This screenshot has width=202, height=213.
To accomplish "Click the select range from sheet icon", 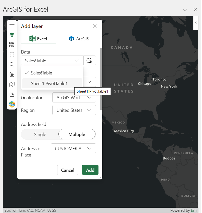I will pos(90,61).
